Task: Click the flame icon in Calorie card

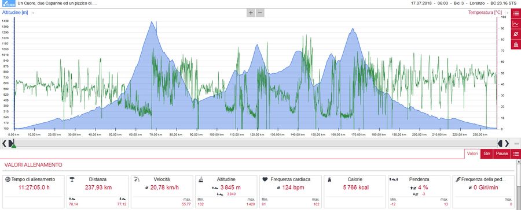Action: click(329, 179)
